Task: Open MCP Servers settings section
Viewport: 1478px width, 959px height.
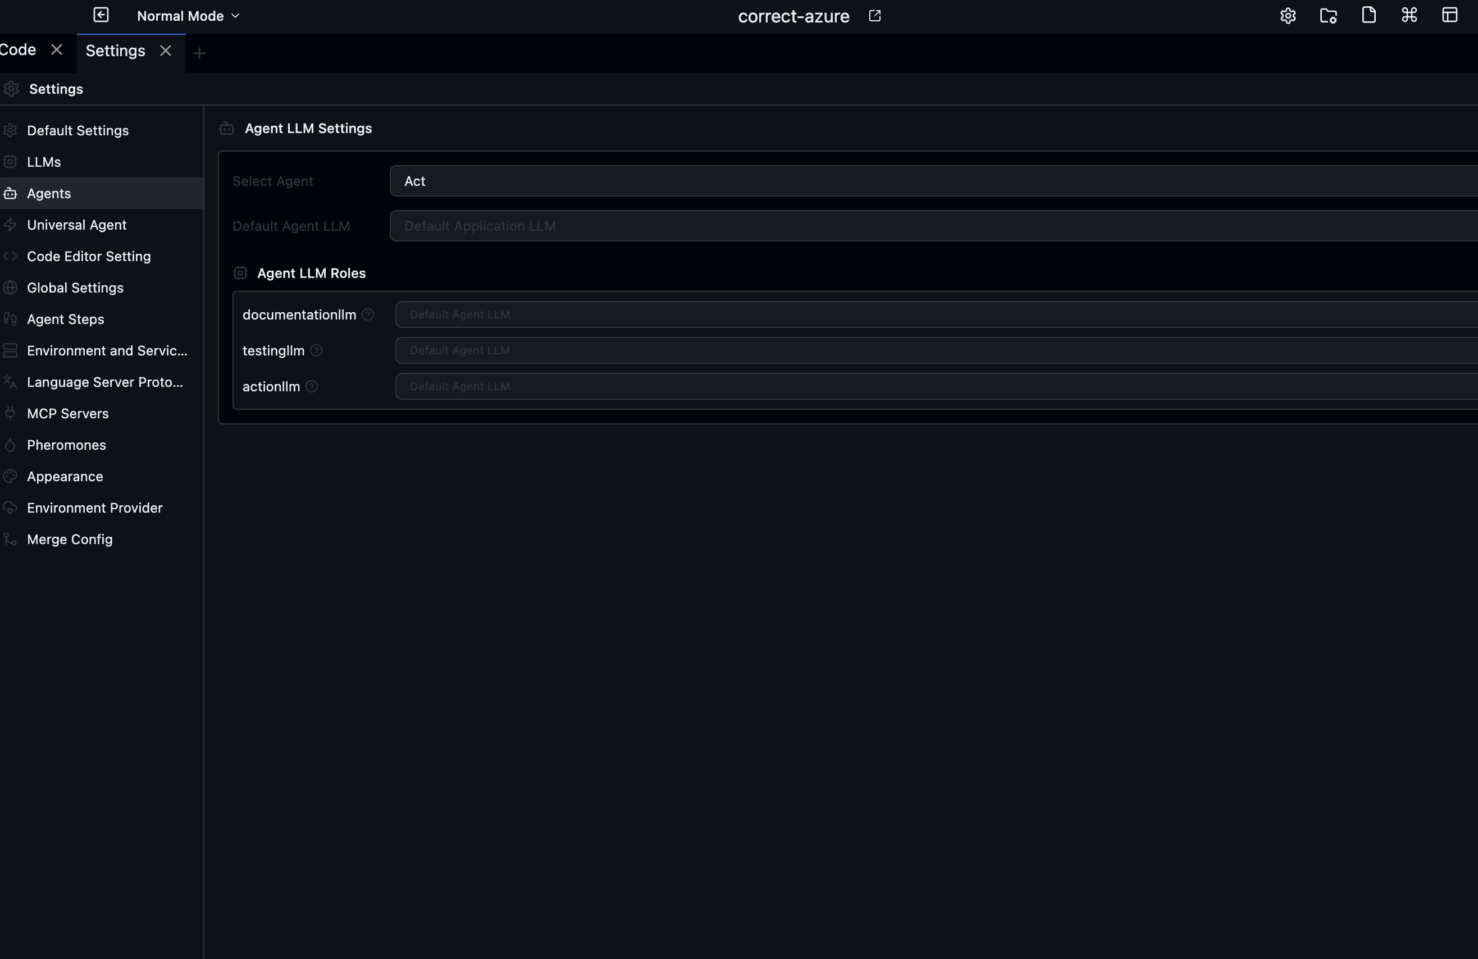Action: pyautogui.click(x=68, y=414)
